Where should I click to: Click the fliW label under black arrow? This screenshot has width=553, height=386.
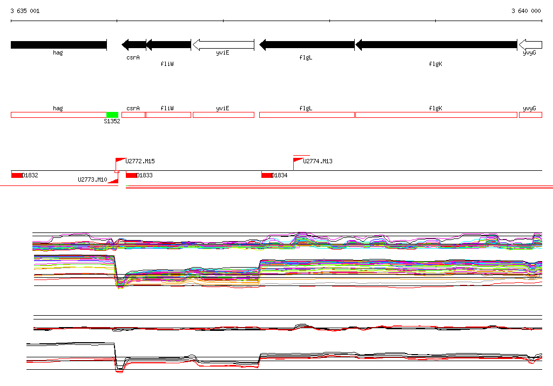(167, 64)
